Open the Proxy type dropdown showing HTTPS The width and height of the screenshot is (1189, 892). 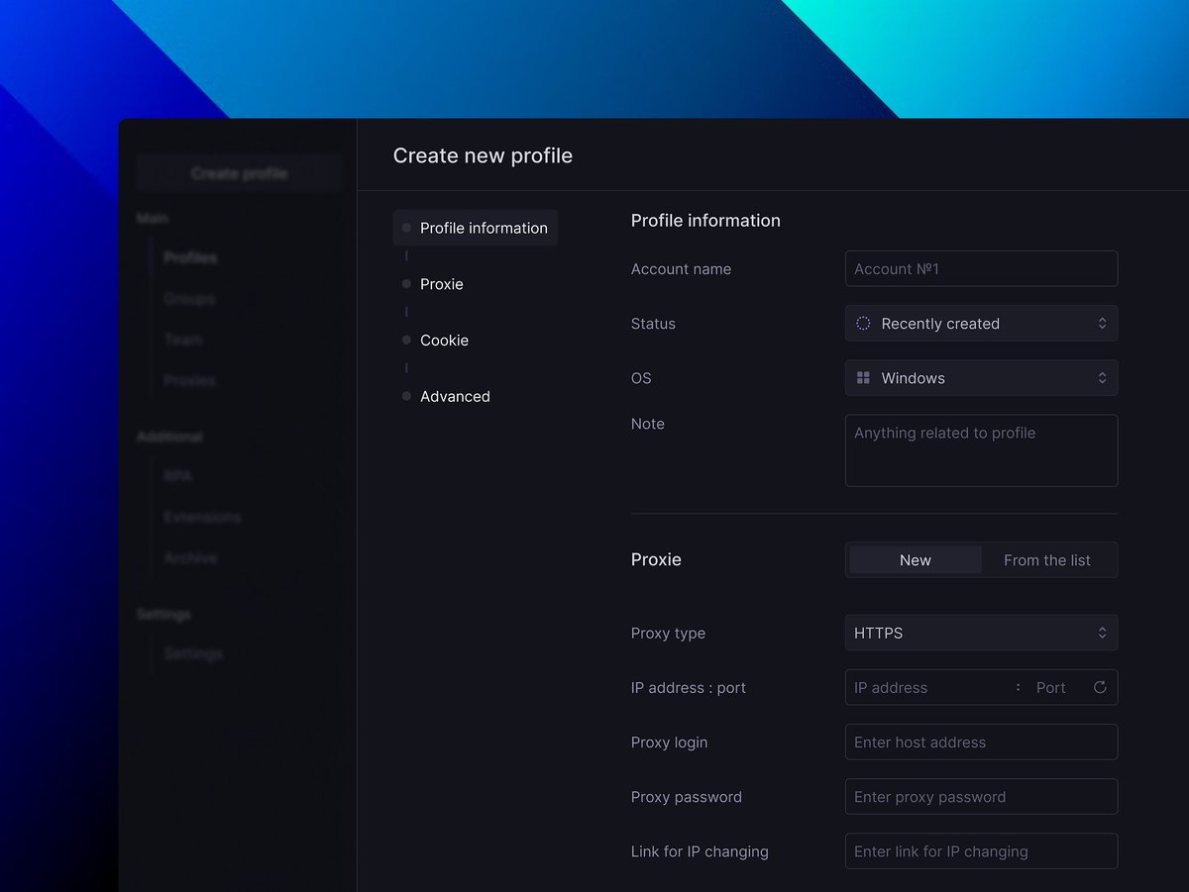coord(981,633)
